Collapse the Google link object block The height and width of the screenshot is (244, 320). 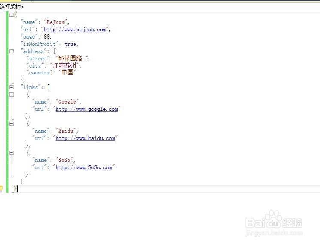[12, 95]
